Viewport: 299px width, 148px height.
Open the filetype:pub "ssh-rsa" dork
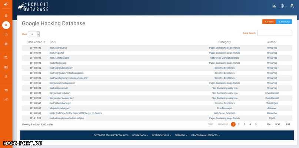click(x=61, y=93)
